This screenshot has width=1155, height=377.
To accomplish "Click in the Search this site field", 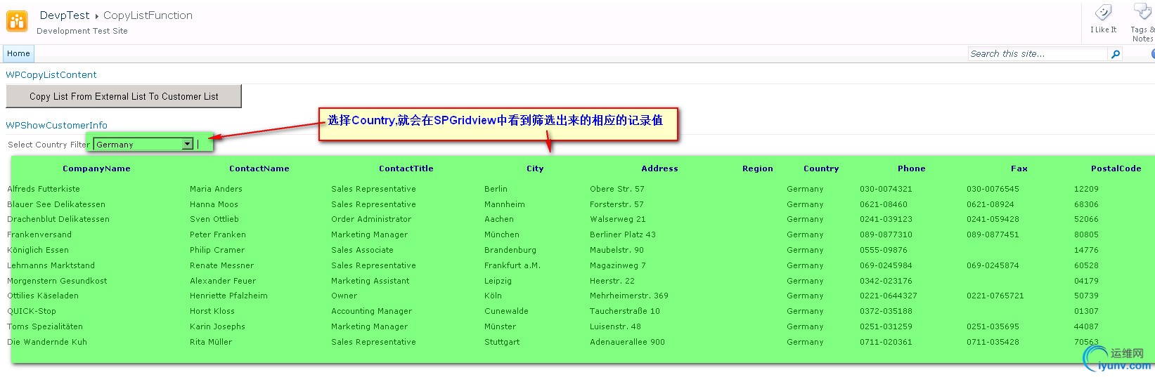I will point(1038,54).
